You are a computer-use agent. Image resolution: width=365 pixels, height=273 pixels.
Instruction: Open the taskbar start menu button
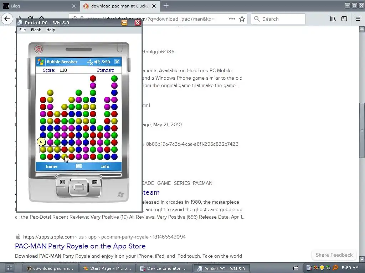tap(10, 268)
